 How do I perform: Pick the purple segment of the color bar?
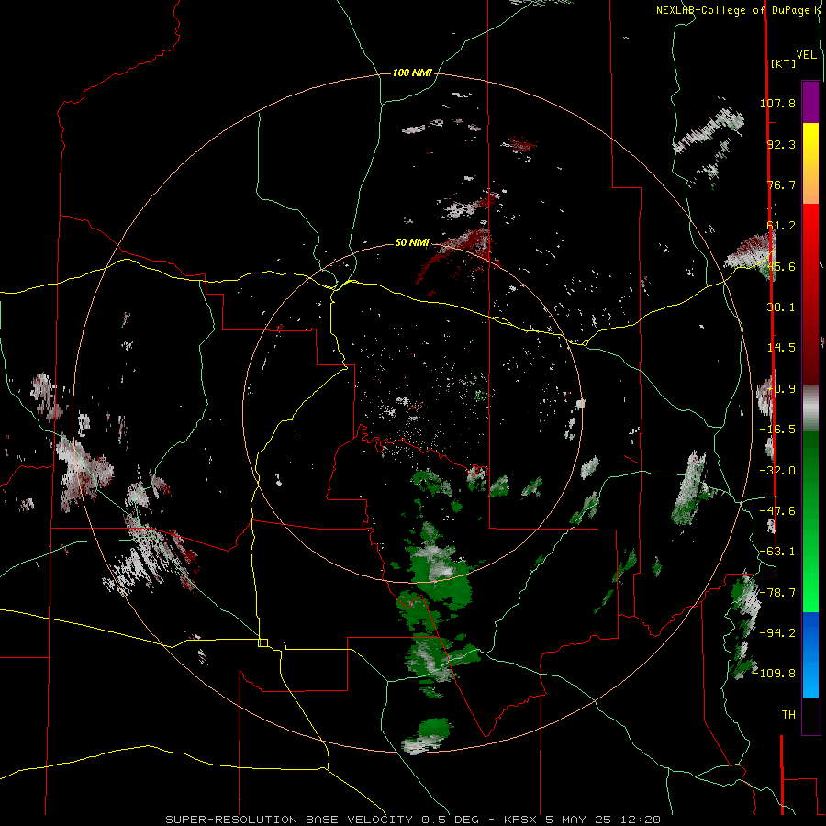810,102
